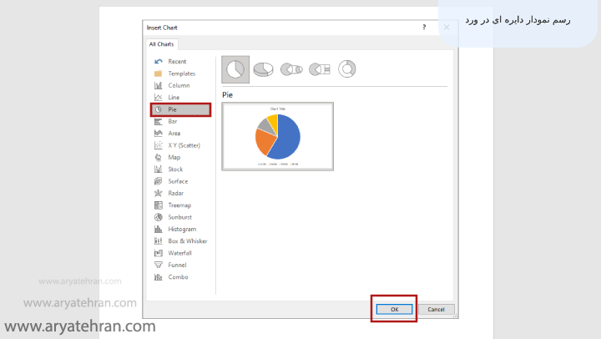
Task: Select the Bar of Pie subtype icon
Action: coord(319,69)
